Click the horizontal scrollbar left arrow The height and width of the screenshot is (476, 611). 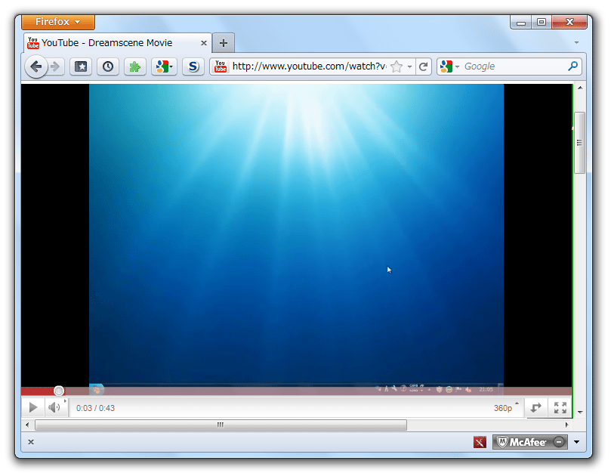27,425
